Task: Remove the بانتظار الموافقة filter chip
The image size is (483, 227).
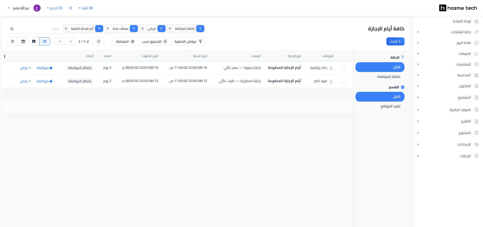Action: [x=170, y=29]
